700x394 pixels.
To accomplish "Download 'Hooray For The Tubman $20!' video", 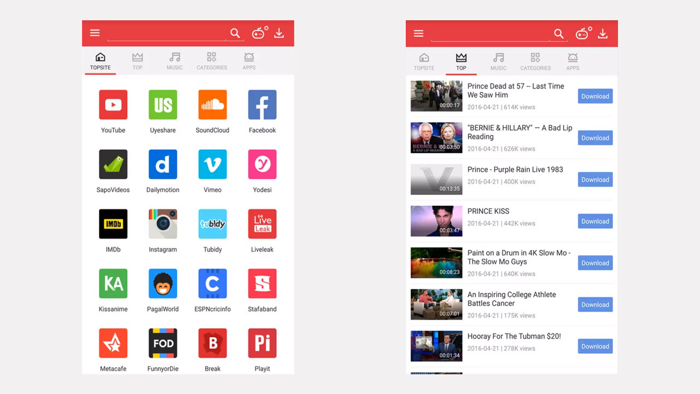I will pos(595,346).
